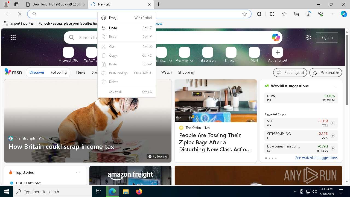Click vertical page scrollbar thumb

pyautogui.click(x=347, y=70)
